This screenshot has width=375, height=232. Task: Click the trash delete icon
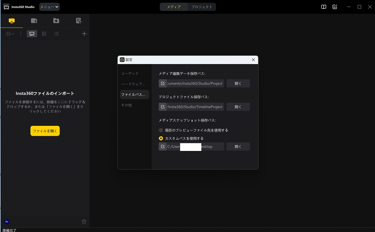point(84,222)
